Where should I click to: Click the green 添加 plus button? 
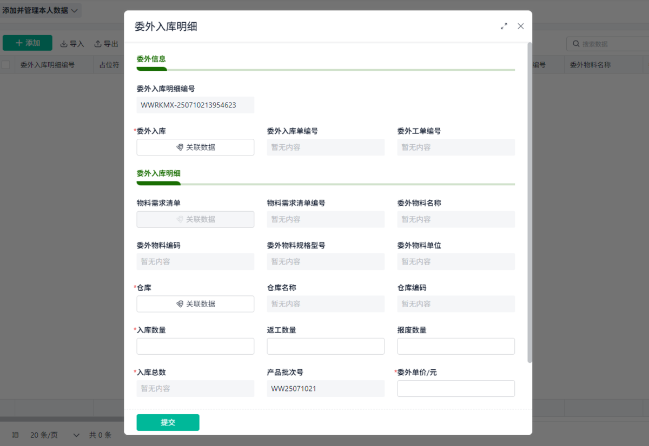tap(28, 43)
